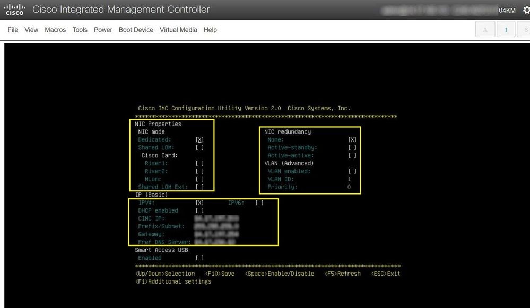The width and height of the screenshot is (530, 308).
Task: Click the 'VLAN (Advanced)' heading
Action: pos(289,163)
